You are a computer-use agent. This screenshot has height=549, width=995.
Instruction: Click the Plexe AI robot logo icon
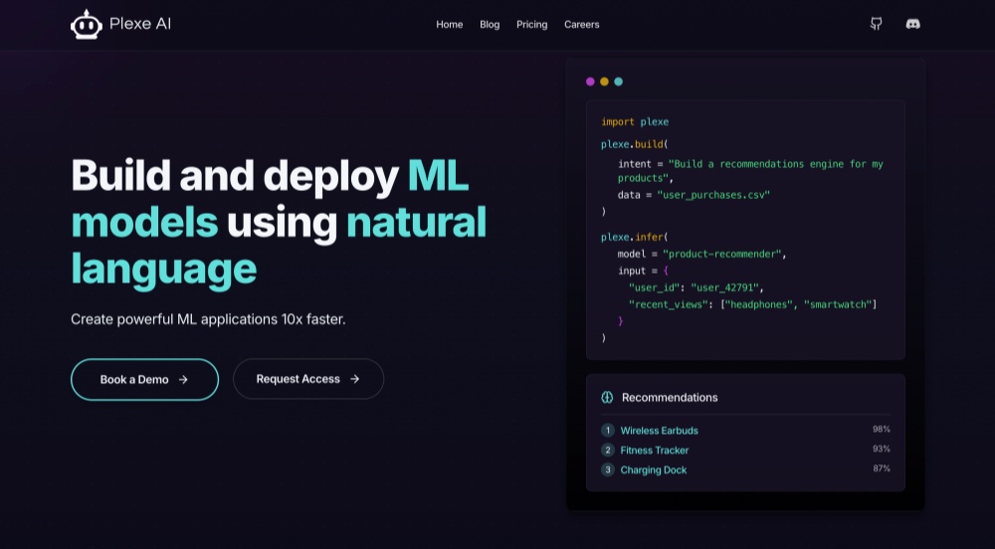[x=87, y=24]
